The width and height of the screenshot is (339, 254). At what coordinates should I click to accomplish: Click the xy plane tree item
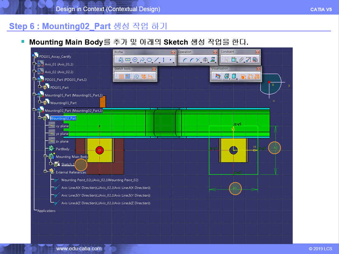pos(62,126)
